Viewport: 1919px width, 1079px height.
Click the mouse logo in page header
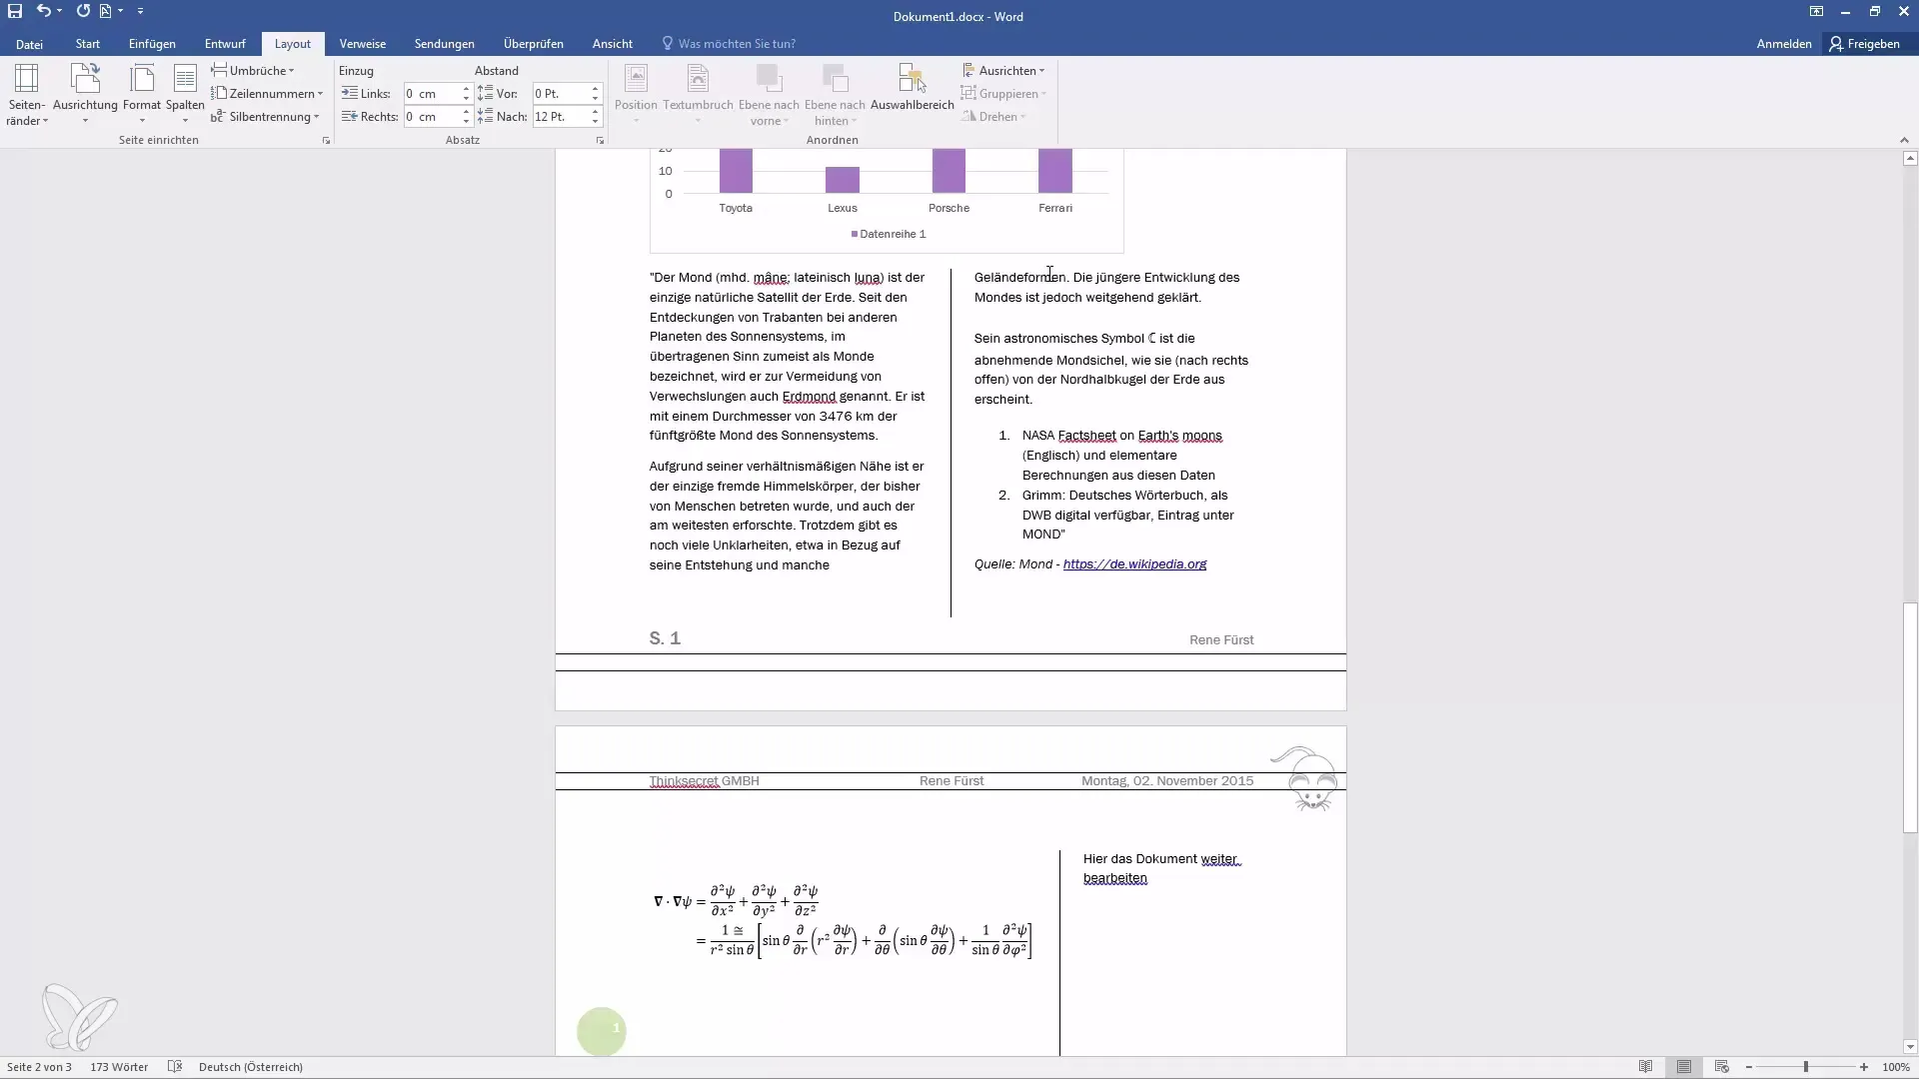coord(1305,779)
